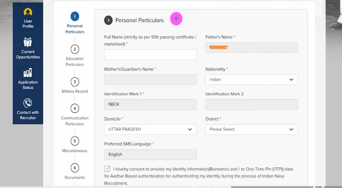342x188 pixels.
Task: Focus the Mother's/Guardian's Name field
Action: [150, 79]
